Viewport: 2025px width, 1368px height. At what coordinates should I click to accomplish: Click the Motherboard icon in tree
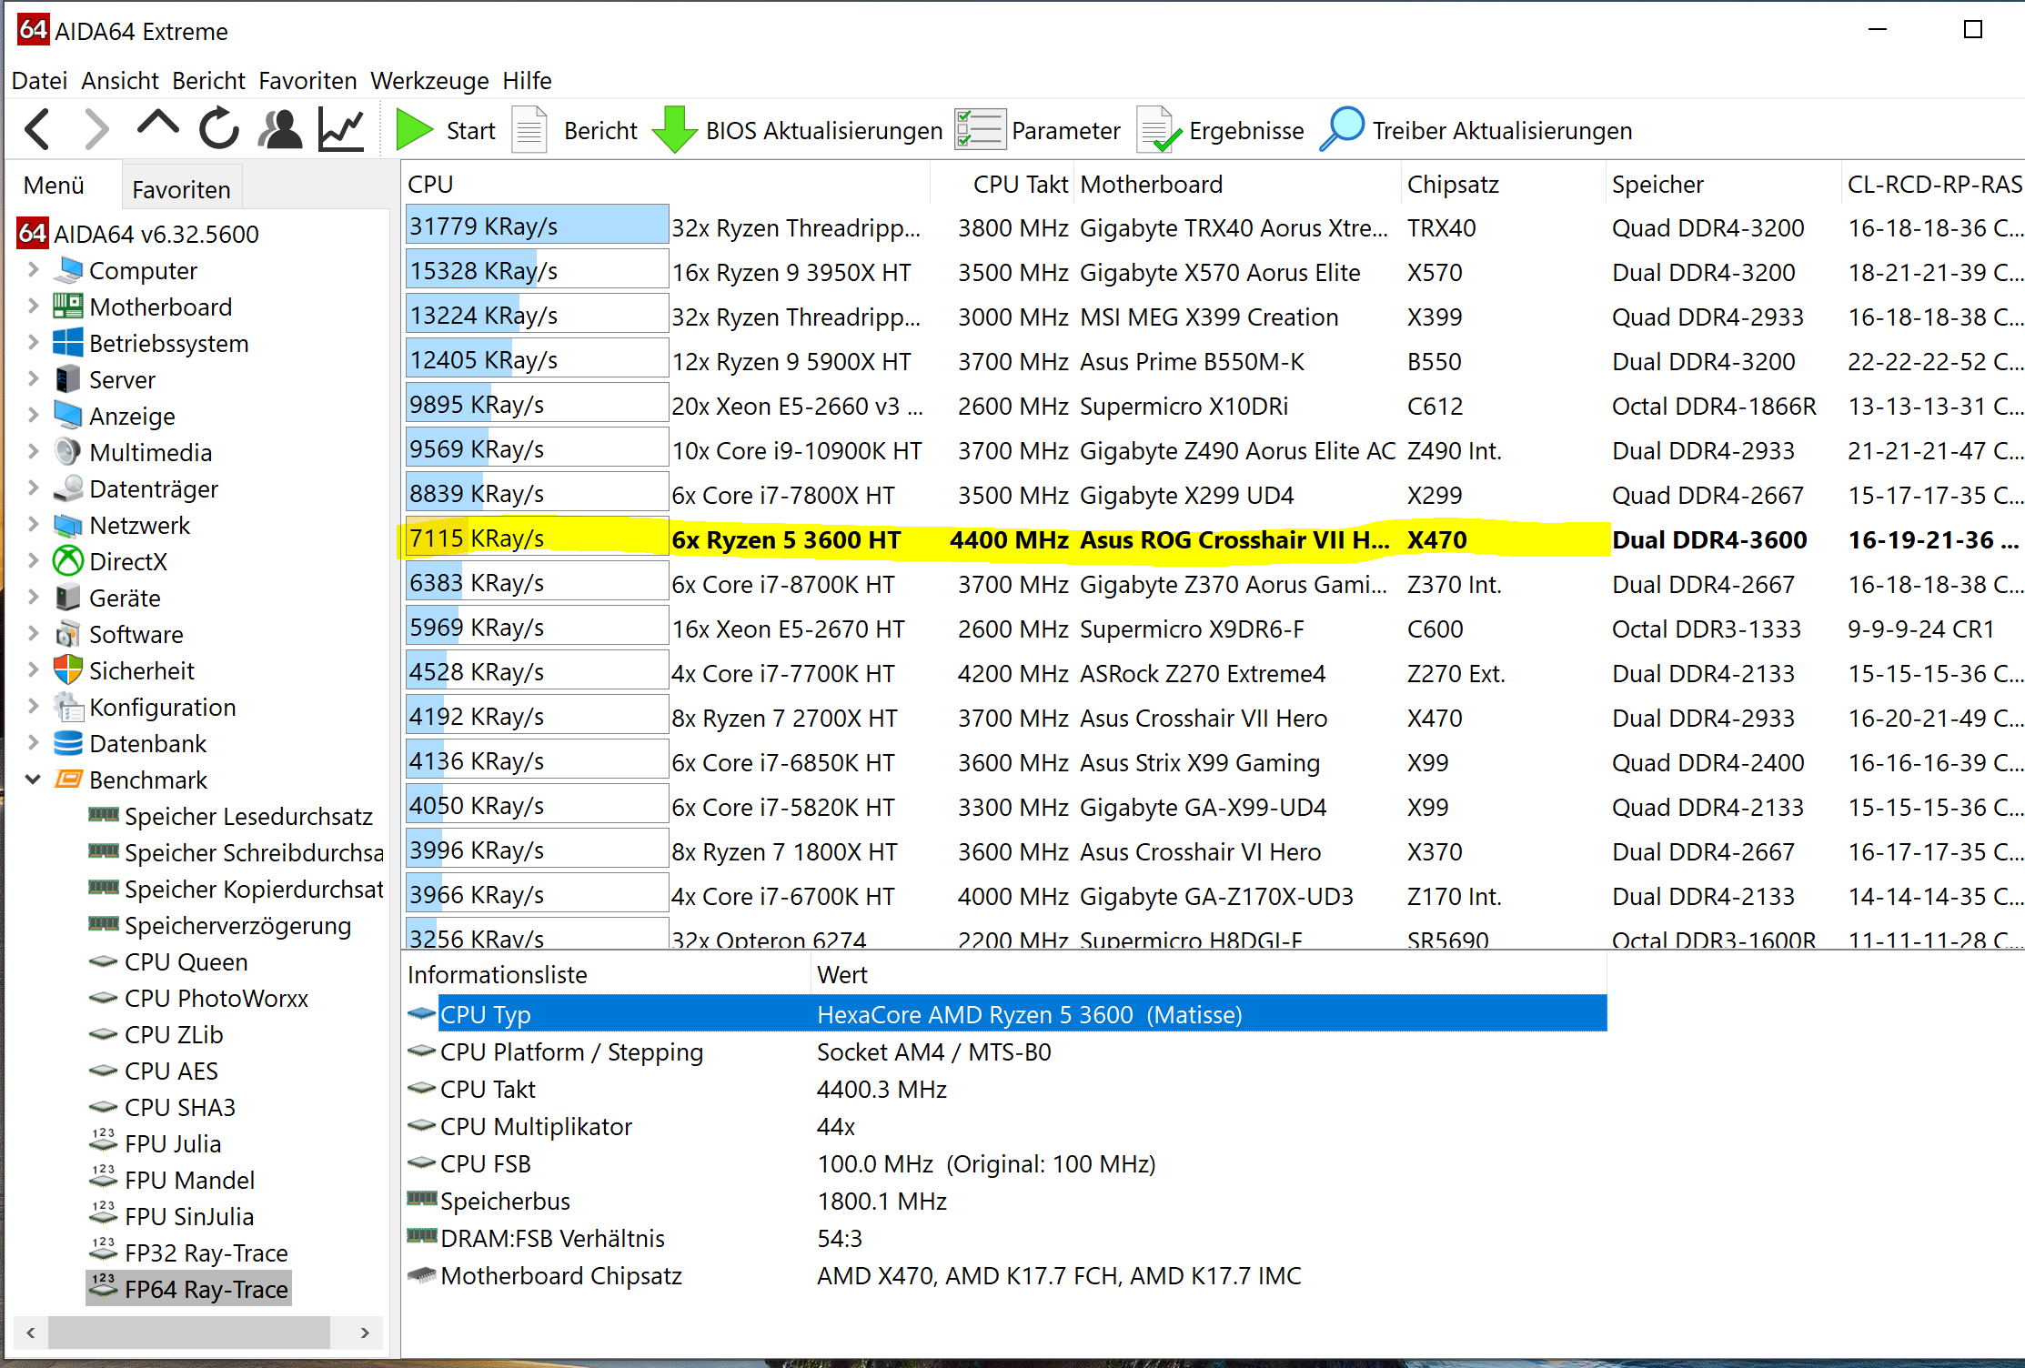(x=68, y=307)
